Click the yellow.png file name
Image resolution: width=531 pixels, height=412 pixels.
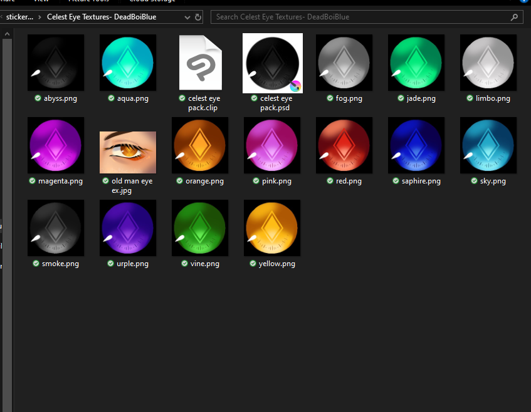click(276, 264)
